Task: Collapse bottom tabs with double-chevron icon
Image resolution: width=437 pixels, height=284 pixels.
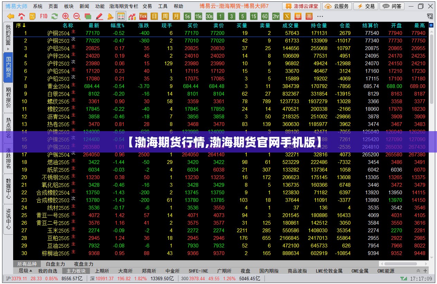Action: [x=418, y=271]
